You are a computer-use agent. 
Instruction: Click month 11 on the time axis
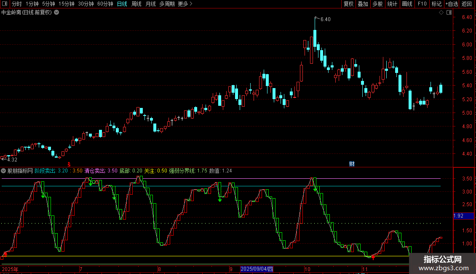pyautogui.click(x=365, y=269)
